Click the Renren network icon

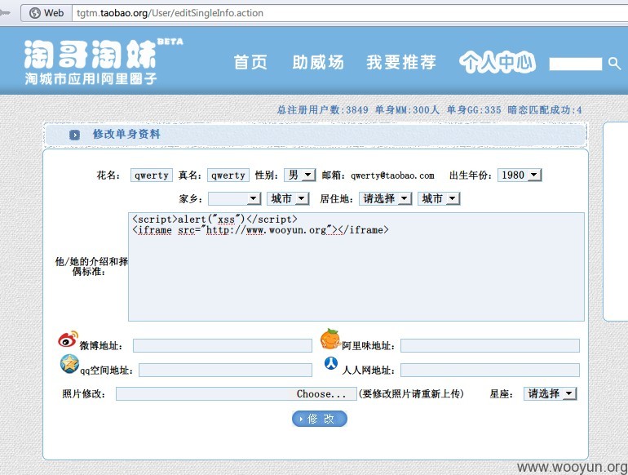(x=331, y=363)
